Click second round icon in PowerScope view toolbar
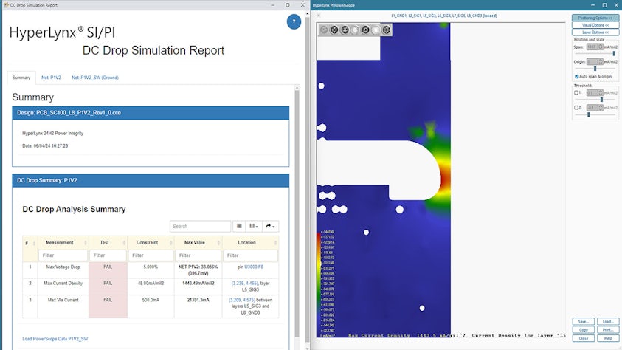 tap(334, 30)
